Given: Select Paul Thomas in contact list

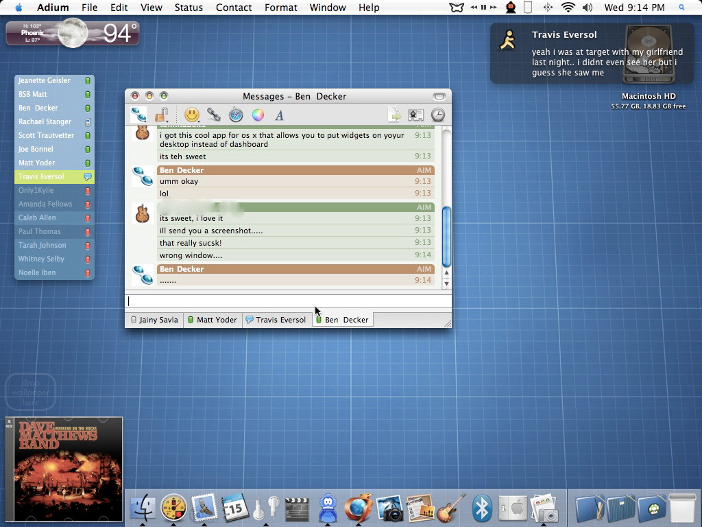Looking at the screenshot, I should pos(54,232).
